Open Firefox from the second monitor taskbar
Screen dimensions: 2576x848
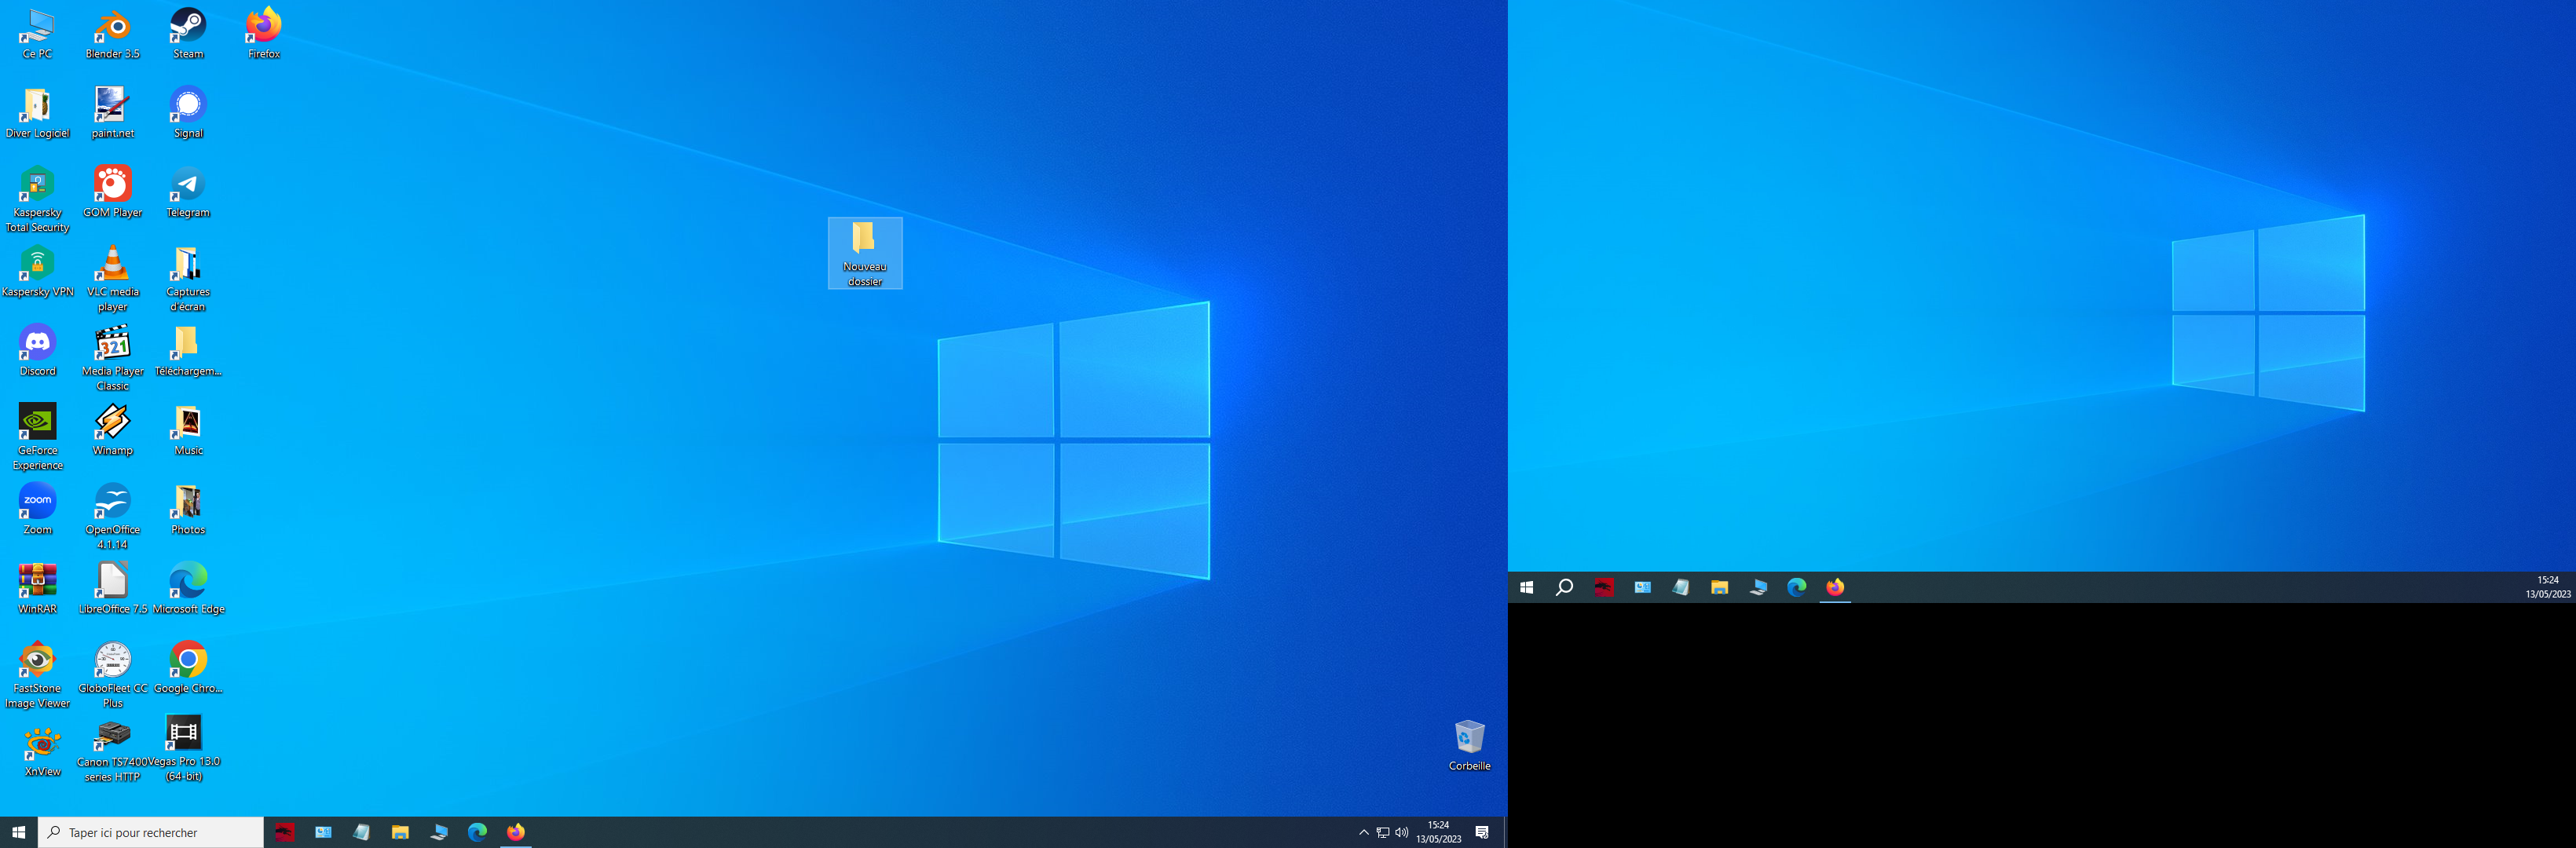click(x=1834, y=588)
